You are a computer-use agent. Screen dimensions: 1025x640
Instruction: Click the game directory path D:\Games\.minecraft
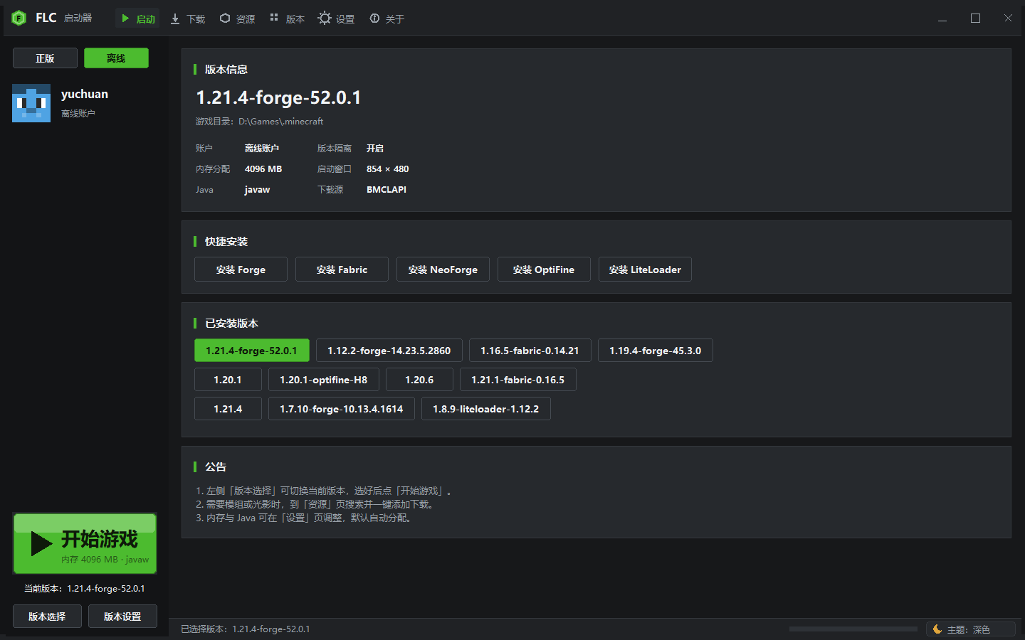pyautogui.click(x=280, y=122)
